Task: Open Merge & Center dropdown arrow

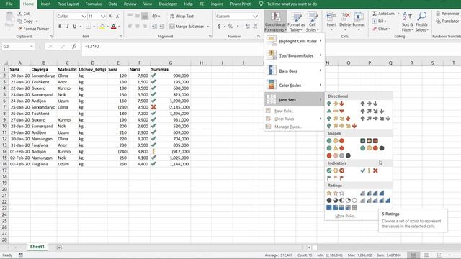Action: click(x=208, y=27)
